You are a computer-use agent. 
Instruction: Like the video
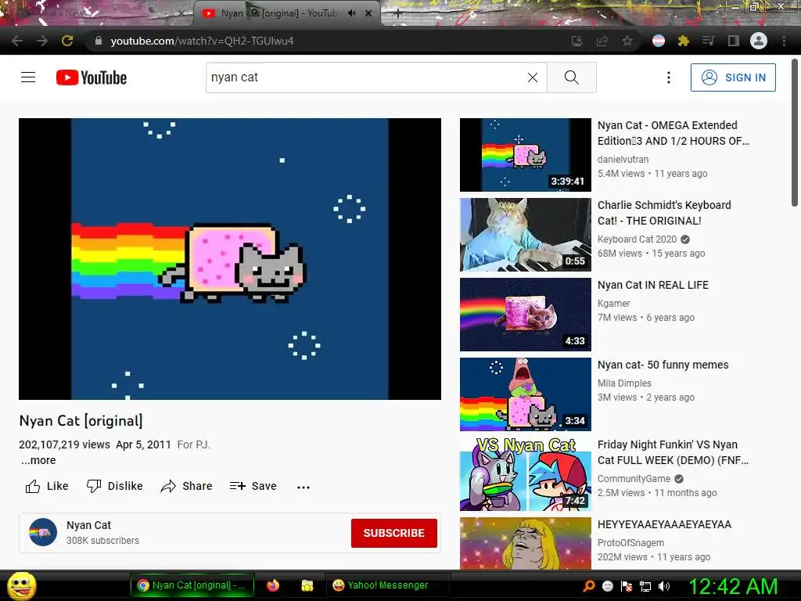click(47, 486)
